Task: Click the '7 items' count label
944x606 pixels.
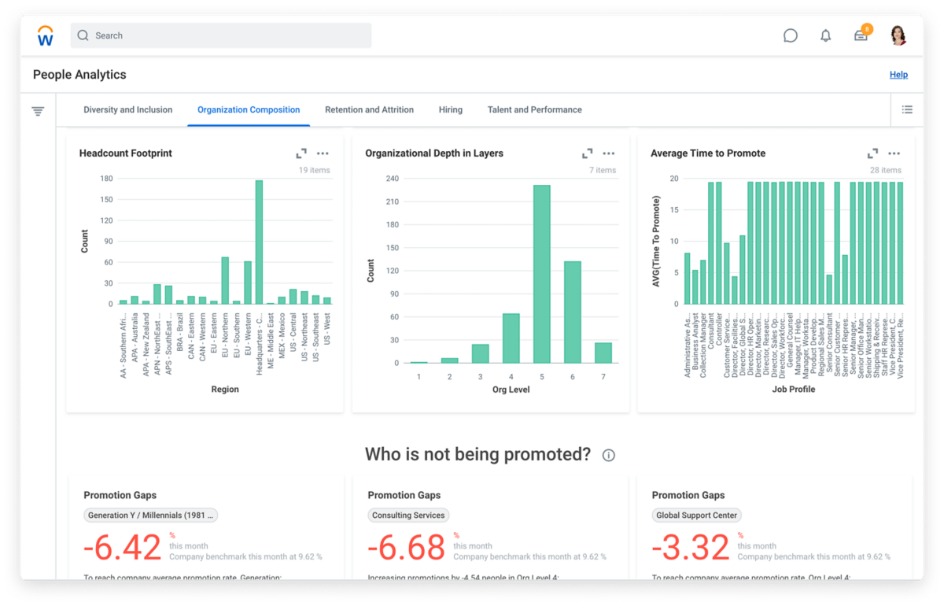Action: click(603, 170)
